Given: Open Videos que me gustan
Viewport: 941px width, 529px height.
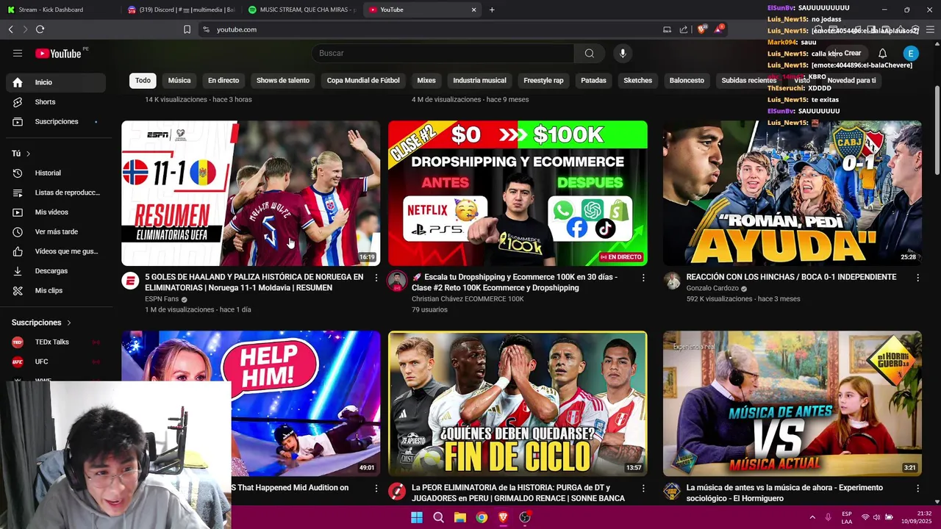Looking at the screenshot, I should (56, 251).
